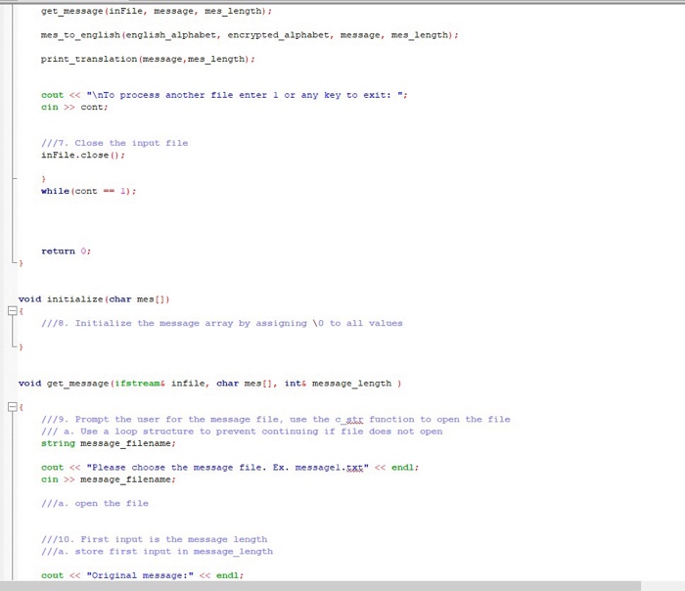This screenshot has height=591, width=685.
Task: Click the "///9. Prompt the user" comment line
Action: coord(275,420)
